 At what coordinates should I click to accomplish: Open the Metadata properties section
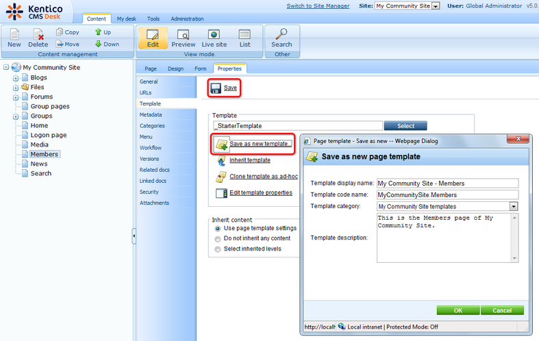166,115
